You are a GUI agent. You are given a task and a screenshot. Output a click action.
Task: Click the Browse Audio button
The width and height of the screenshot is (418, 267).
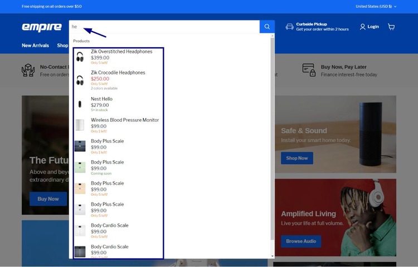(x=301, y=241)
